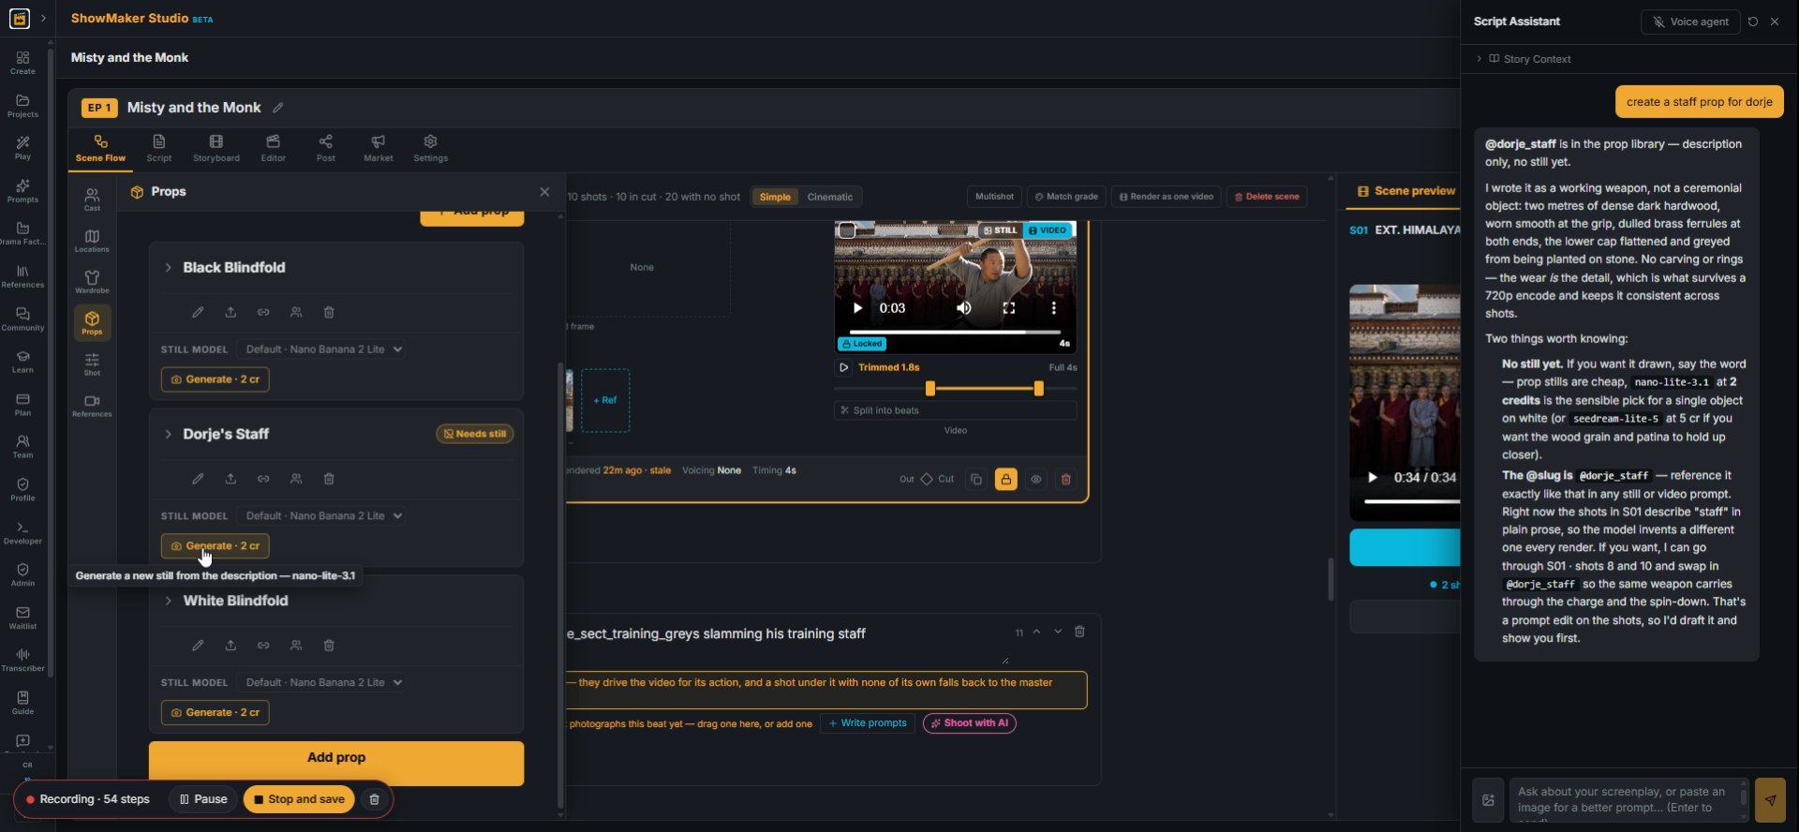Click the large Add prop button
This screenshot has height=832, width=1799.
pos(336,763)
